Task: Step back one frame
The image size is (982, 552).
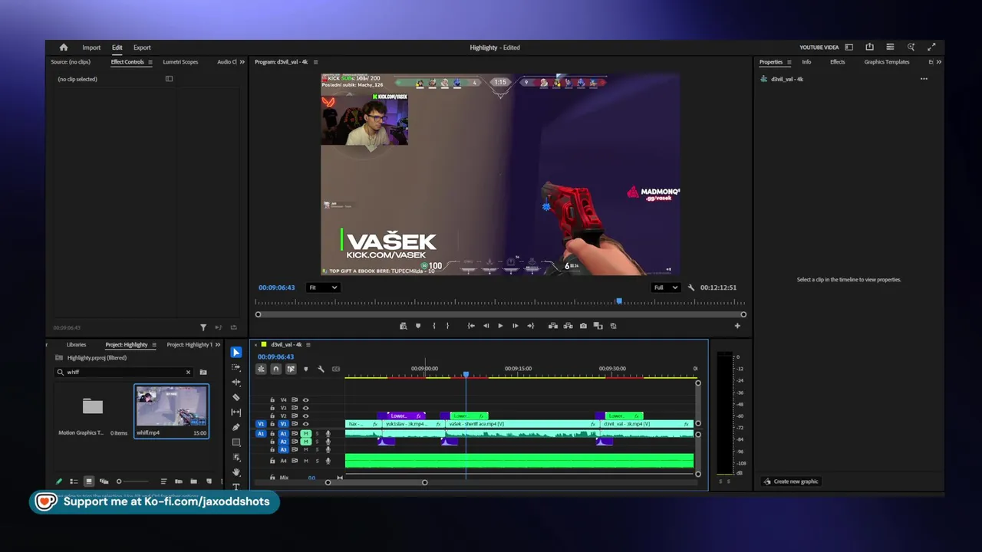Action: click(x=486, y=326)
